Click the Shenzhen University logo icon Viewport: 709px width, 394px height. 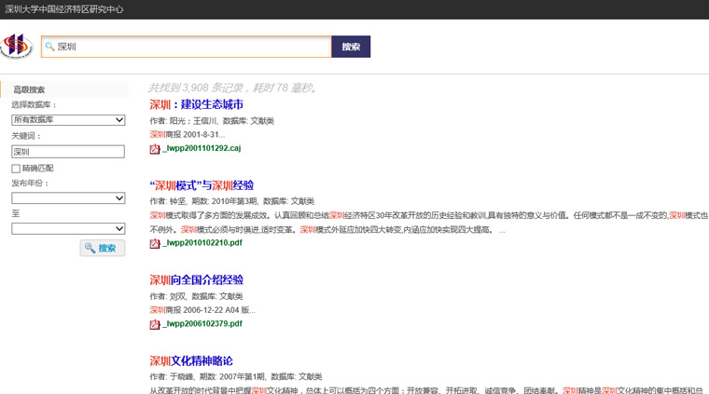coord(17,46)
